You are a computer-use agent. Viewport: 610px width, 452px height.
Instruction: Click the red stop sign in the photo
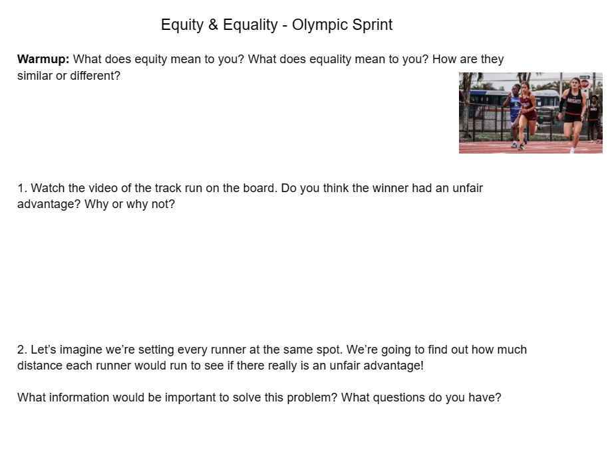coord(585,84)
